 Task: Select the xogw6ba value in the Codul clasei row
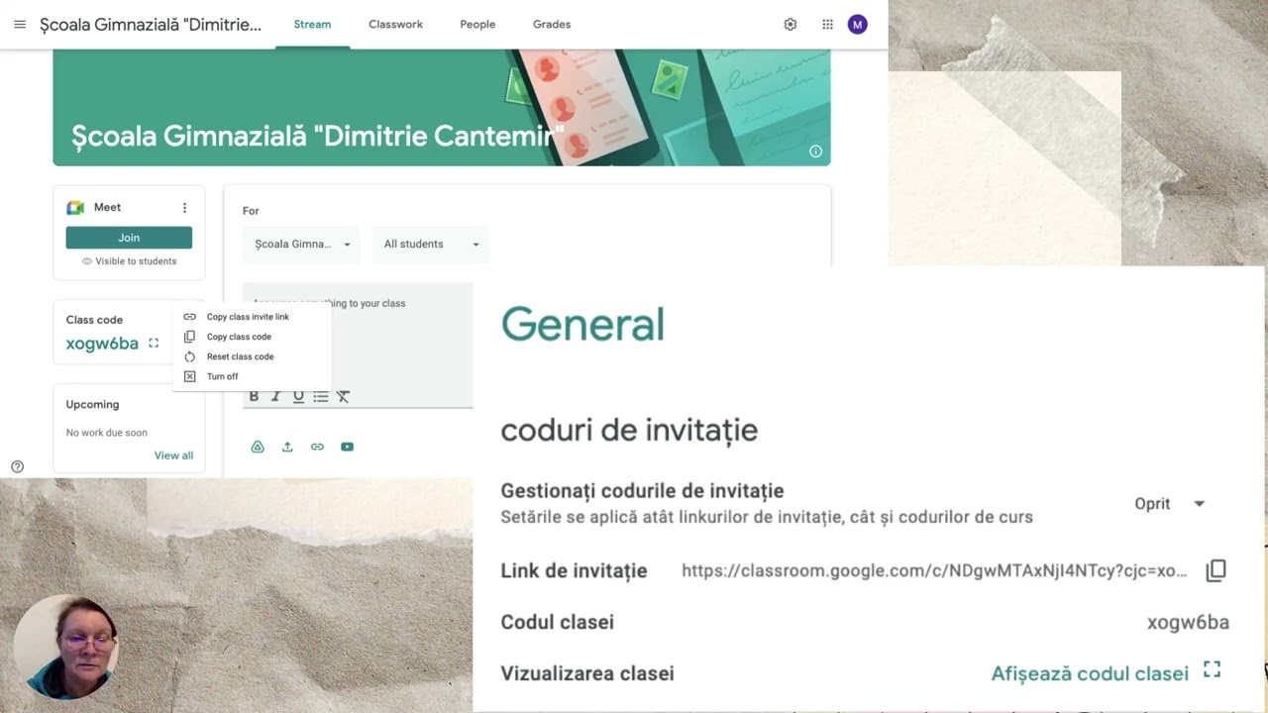1188,622
